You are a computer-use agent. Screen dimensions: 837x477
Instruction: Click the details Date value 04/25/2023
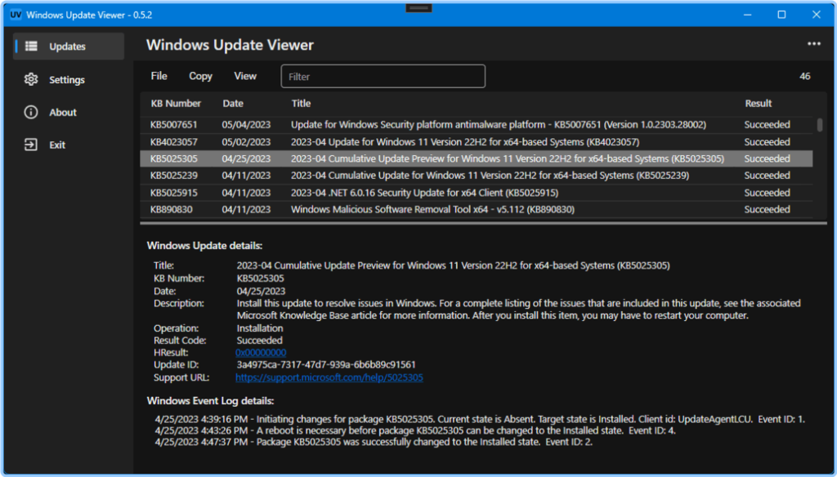click(x=261, y=292)
